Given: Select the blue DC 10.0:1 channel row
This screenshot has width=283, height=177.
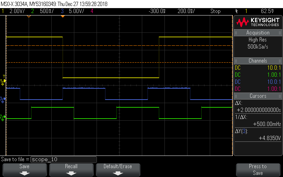Looking at the screenshot, I should click(258, 82).
